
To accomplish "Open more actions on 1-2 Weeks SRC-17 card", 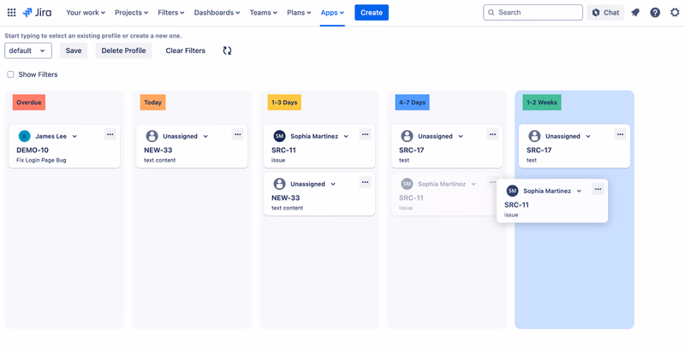I will coord(620,134).
